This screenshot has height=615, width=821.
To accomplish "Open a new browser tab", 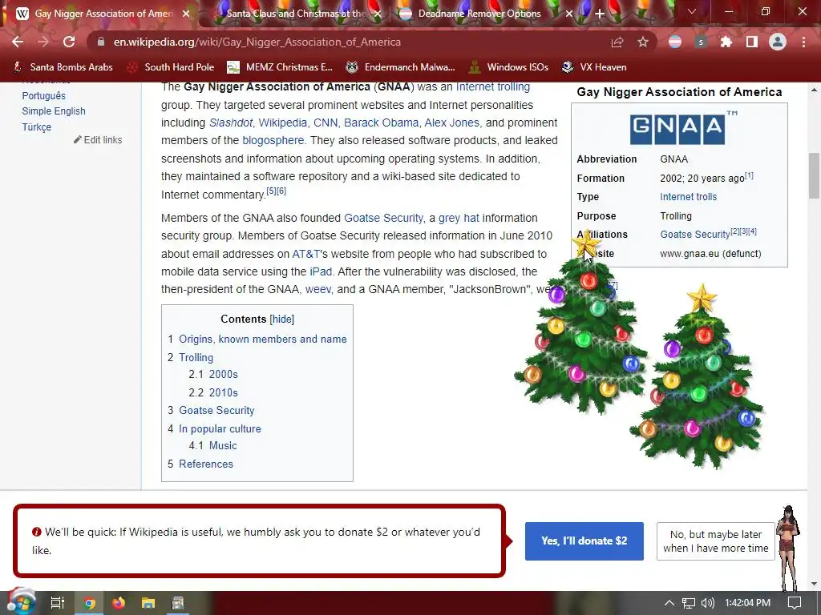I will point(600,14).
